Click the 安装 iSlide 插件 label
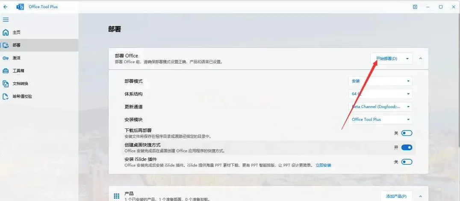 141,159
